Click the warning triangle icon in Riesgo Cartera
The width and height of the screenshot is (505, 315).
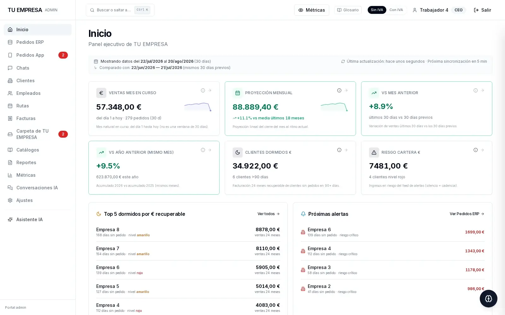click(x=374, y=152)
